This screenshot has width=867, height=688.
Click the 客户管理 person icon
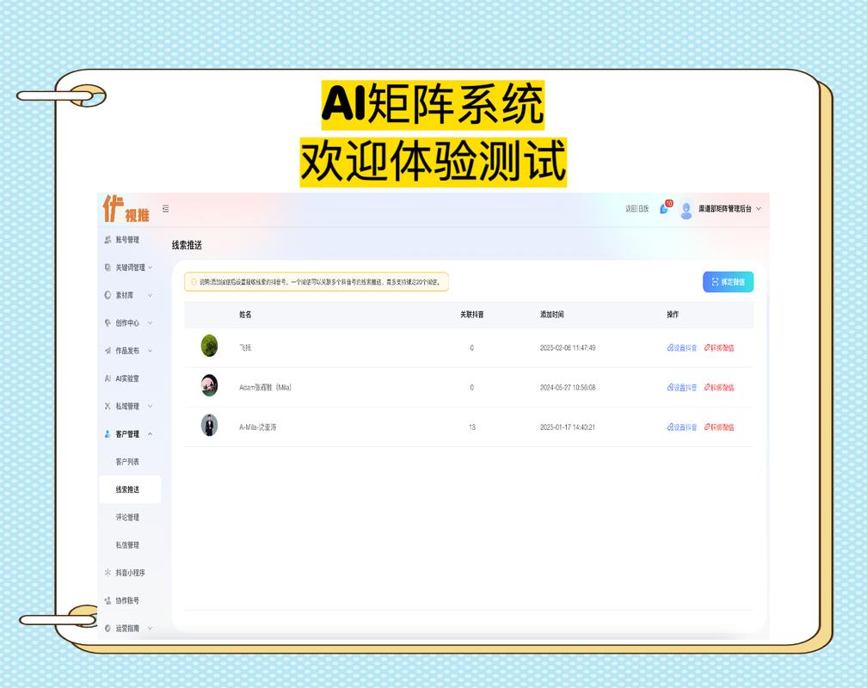pos(108,433)
